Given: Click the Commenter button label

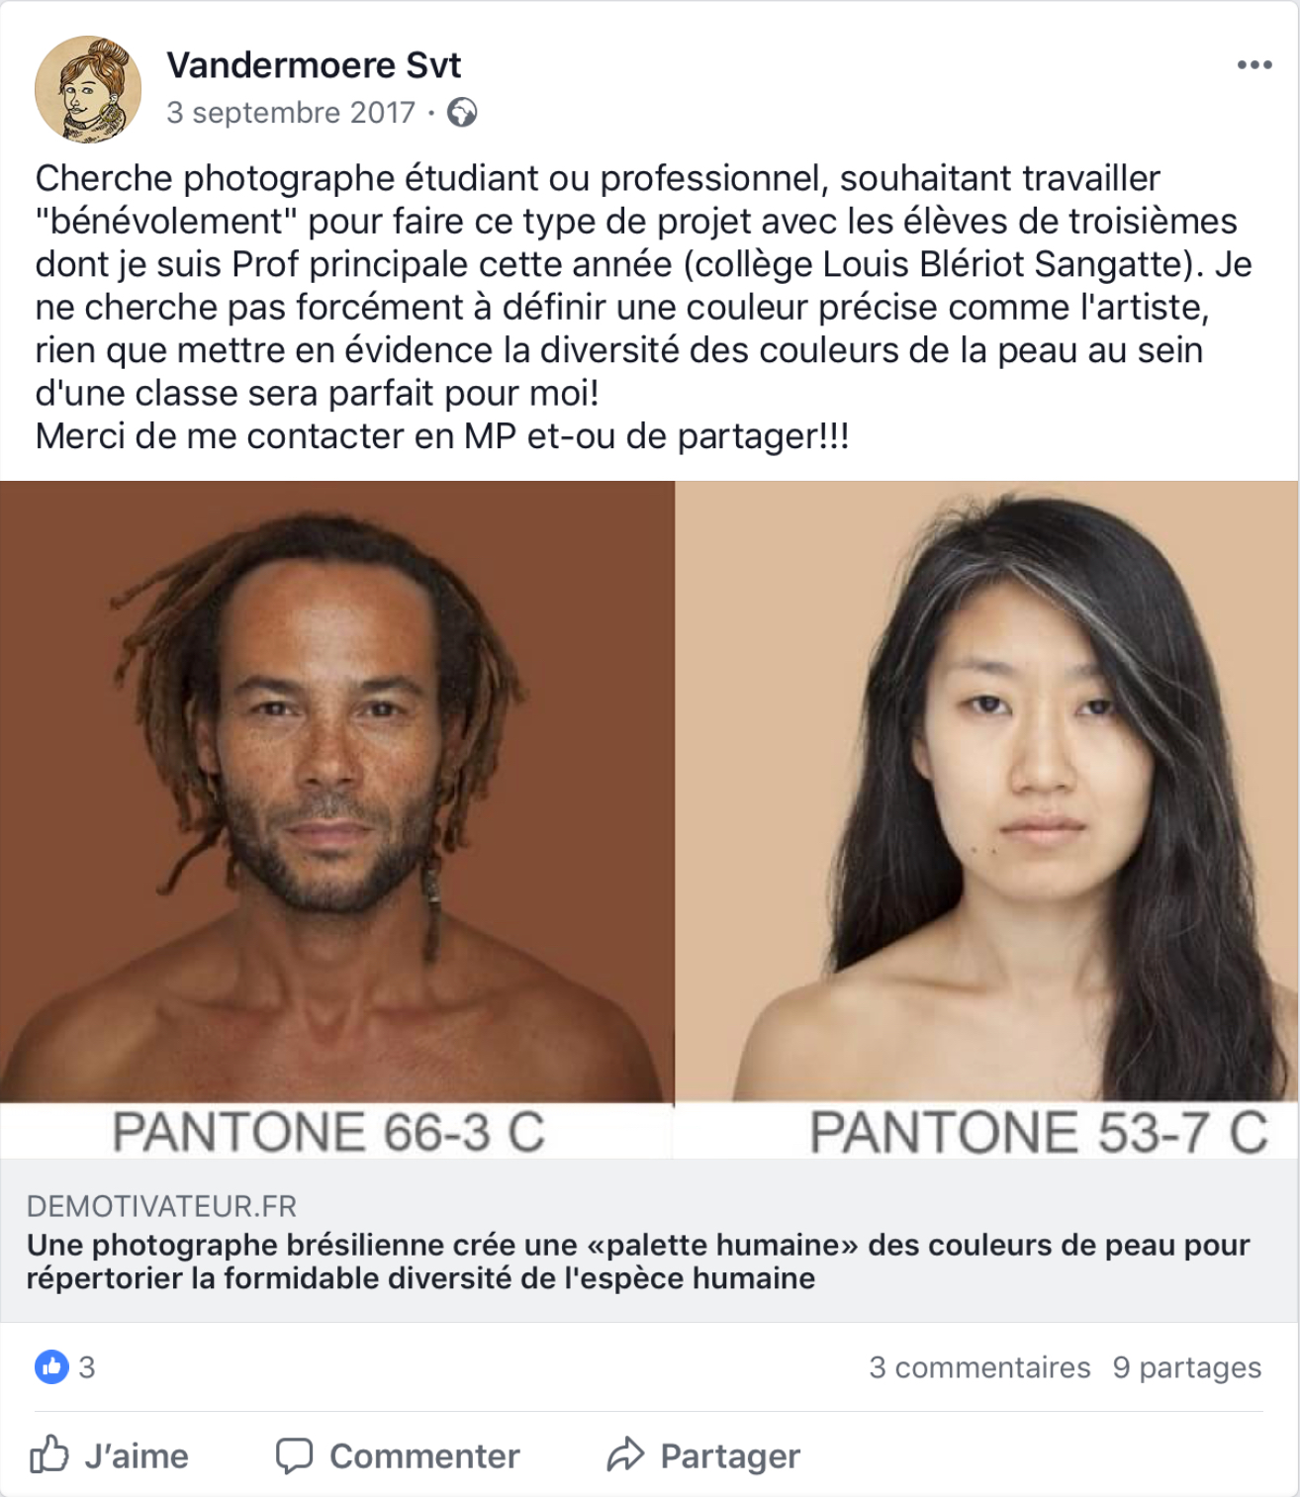Looking at the screenshot, I should click(424, 1456).
